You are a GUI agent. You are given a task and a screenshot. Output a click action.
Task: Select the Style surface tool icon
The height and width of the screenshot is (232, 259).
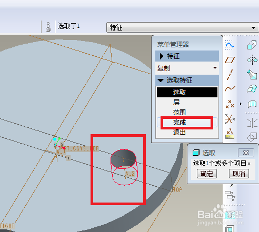pos(252,104)
